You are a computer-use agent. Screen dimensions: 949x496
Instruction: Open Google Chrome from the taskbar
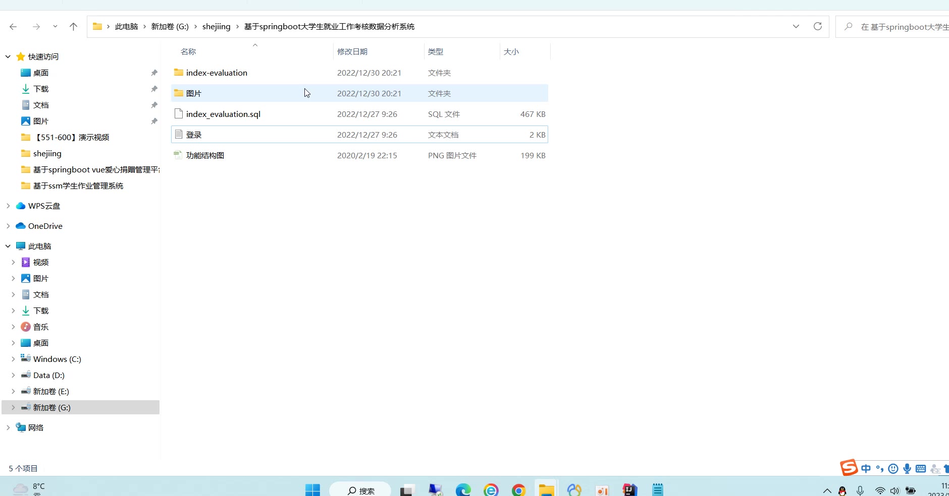point(518,490)
